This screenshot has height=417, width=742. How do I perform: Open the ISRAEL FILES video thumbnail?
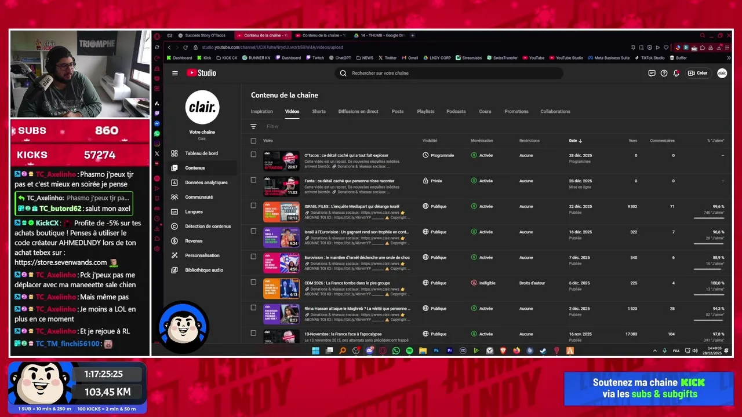point(281,212)
